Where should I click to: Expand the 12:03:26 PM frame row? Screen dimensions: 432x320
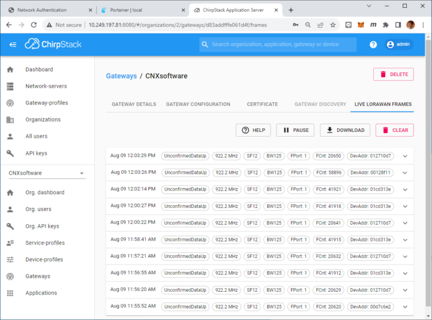coord(405,173)
